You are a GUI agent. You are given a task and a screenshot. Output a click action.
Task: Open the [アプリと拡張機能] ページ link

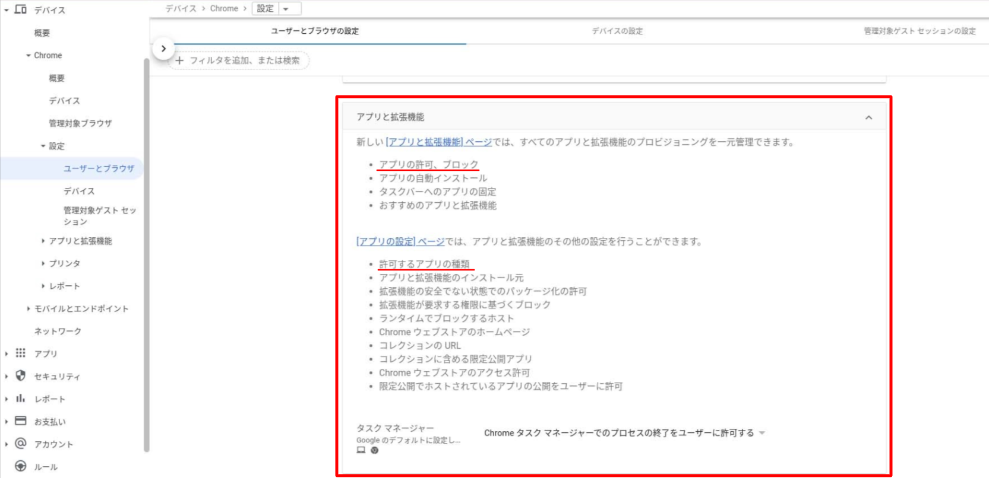tap(439, 142)
